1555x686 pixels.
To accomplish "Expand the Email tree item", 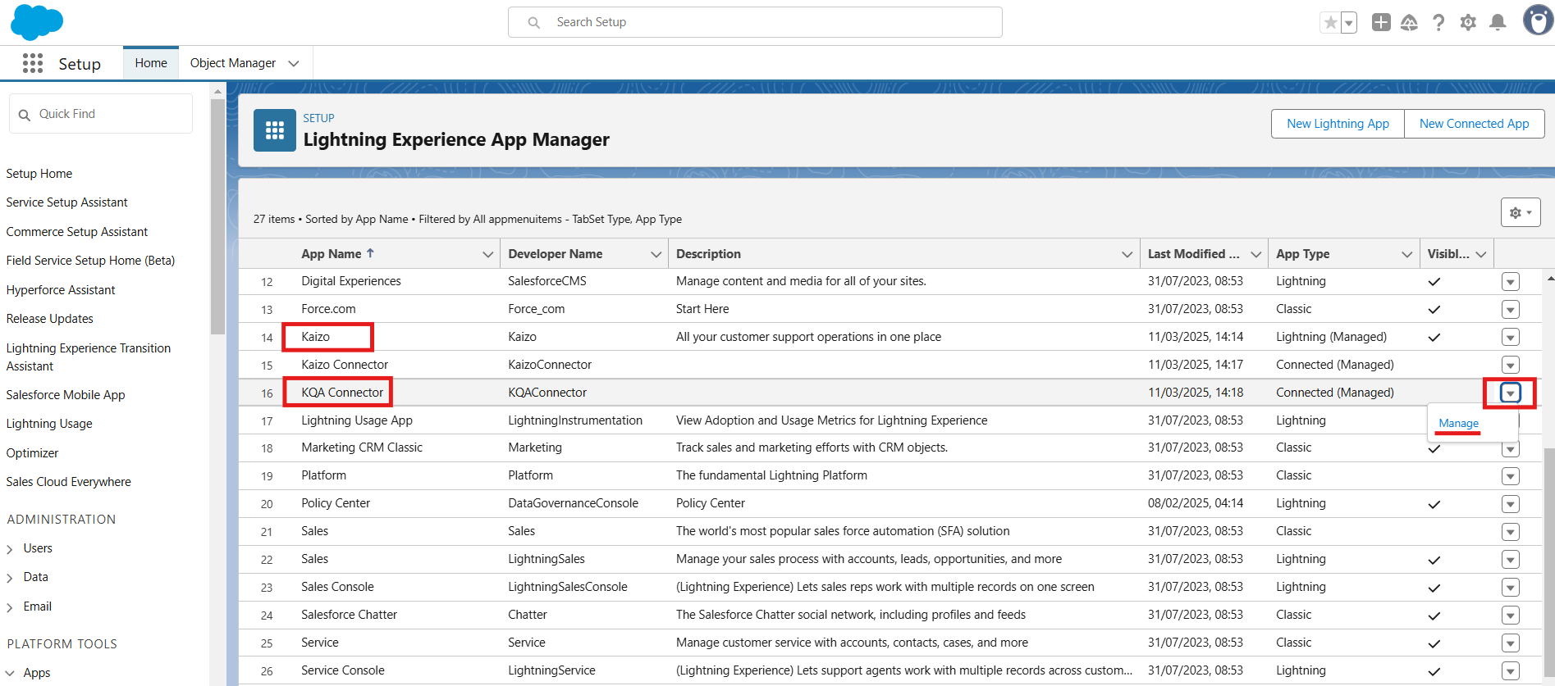I will 10,606.
